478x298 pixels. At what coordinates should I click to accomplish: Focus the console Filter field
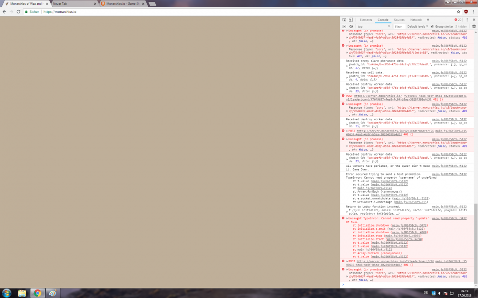coord(399,26)
